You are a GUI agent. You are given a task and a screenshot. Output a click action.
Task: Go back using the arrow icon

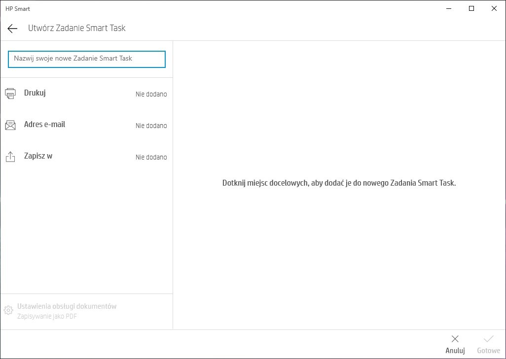(12, 29)
